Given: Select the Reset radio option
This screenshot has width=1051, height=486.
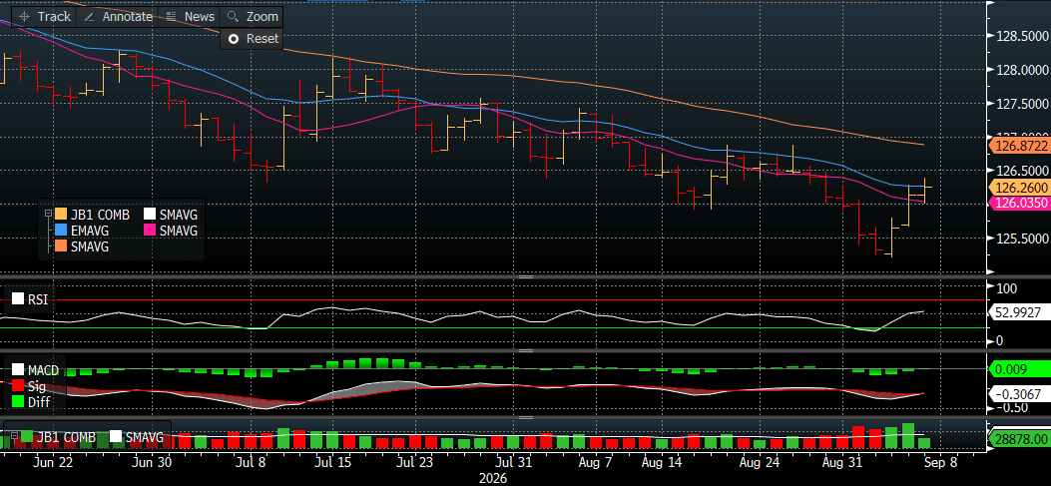Looking at the screenshot, I should click(253, 39).
